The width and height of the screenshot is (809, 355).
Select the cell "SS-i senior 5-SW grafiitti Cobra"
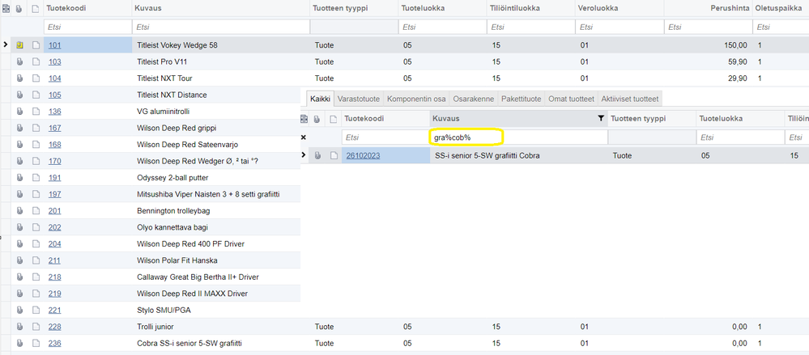click(x=518, y=155)
